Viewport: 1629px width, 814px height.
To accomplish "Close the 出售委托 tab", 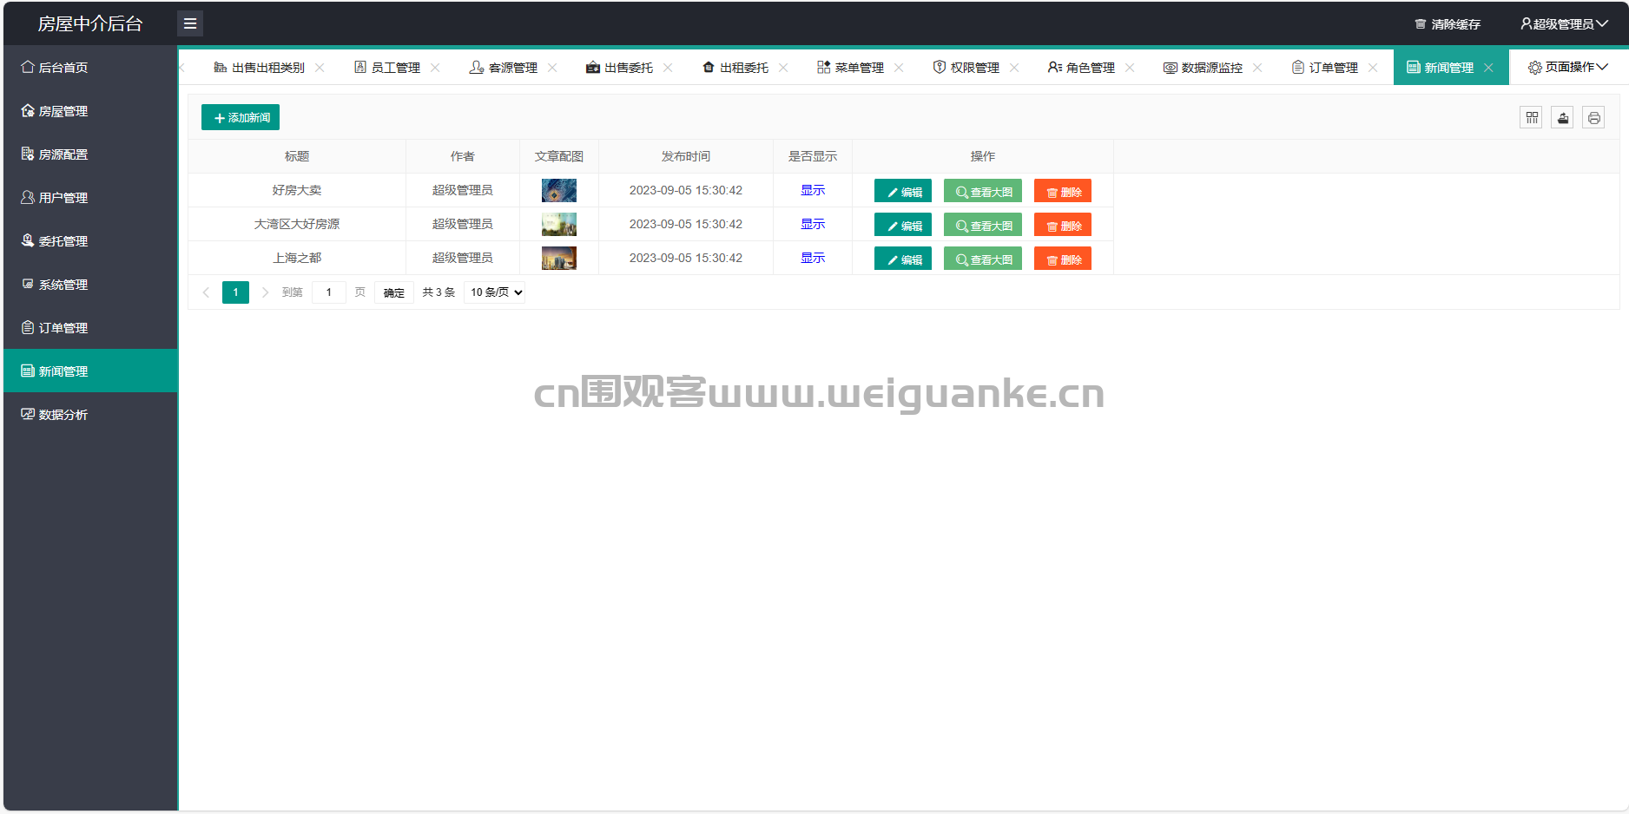I will [x=668, y=68].
